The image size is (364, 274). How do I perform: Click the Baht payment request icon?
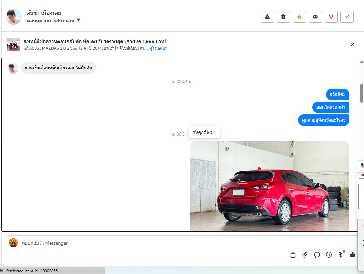340,255
